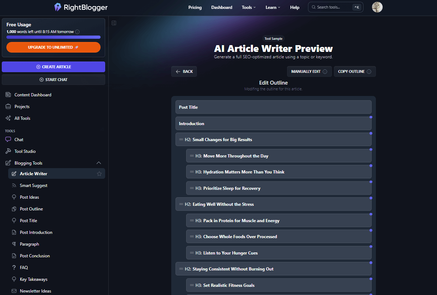The height and width of the screenshot is (295, 437).
Task: Click the Paragraph pilcrow icon
Action: [14, 244]
